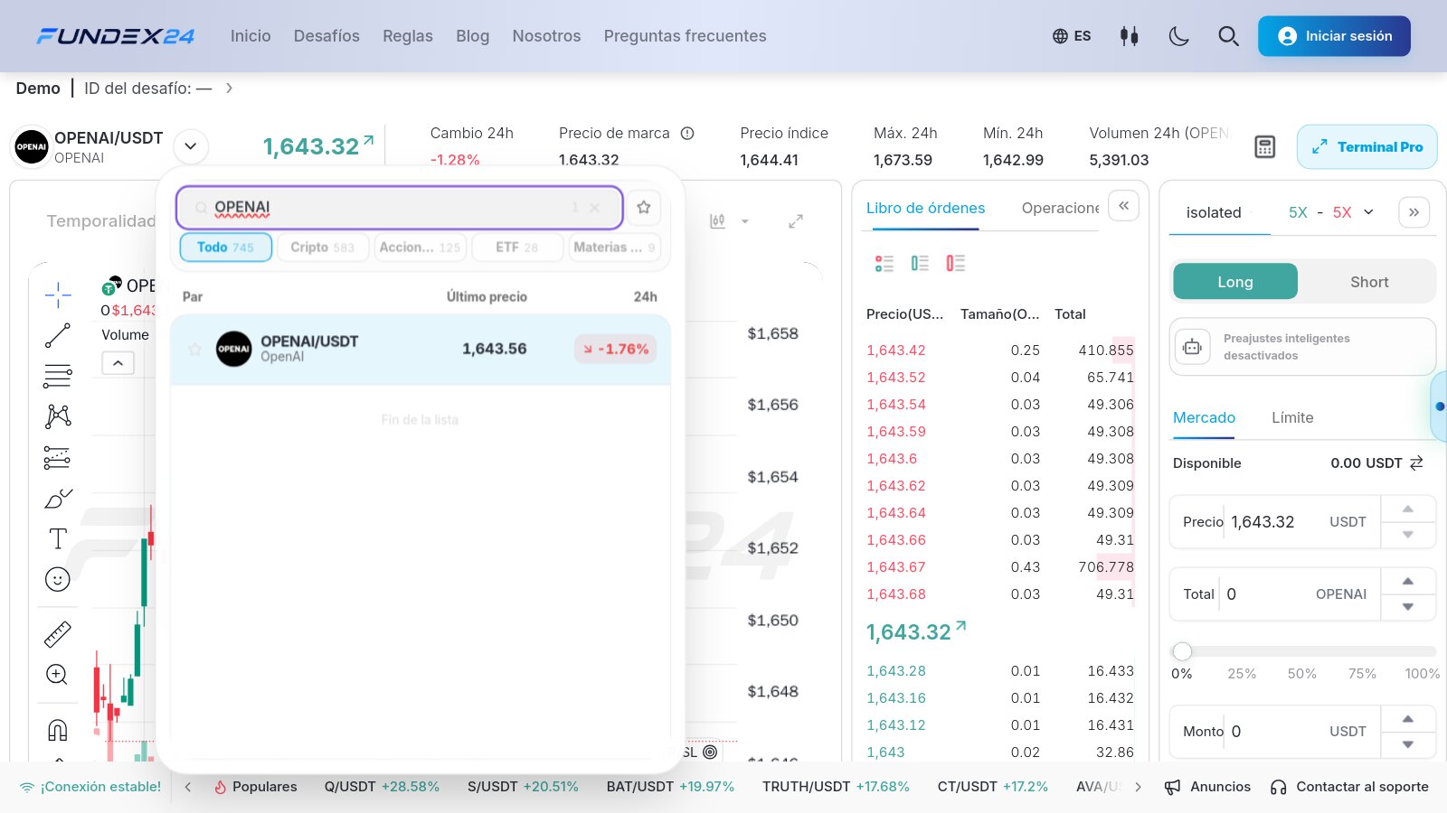
Task: Click the OPENAI pair search field
Action: (400, 208)
